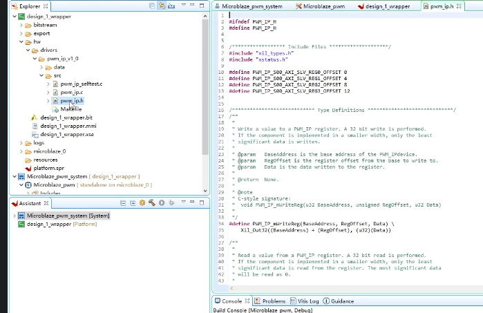The width and height of the screenshot is (483, 313).
Task: Close the Assistant view tab
Action: coord(46,203)
